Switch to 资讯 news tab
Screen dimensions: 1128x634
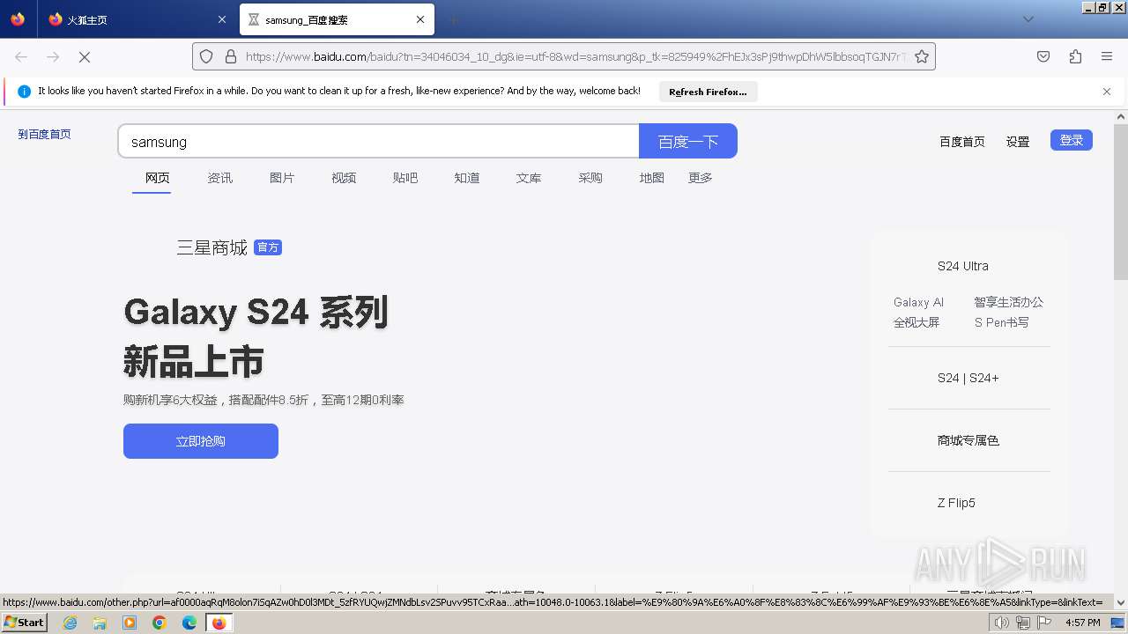tap(220, 178)
